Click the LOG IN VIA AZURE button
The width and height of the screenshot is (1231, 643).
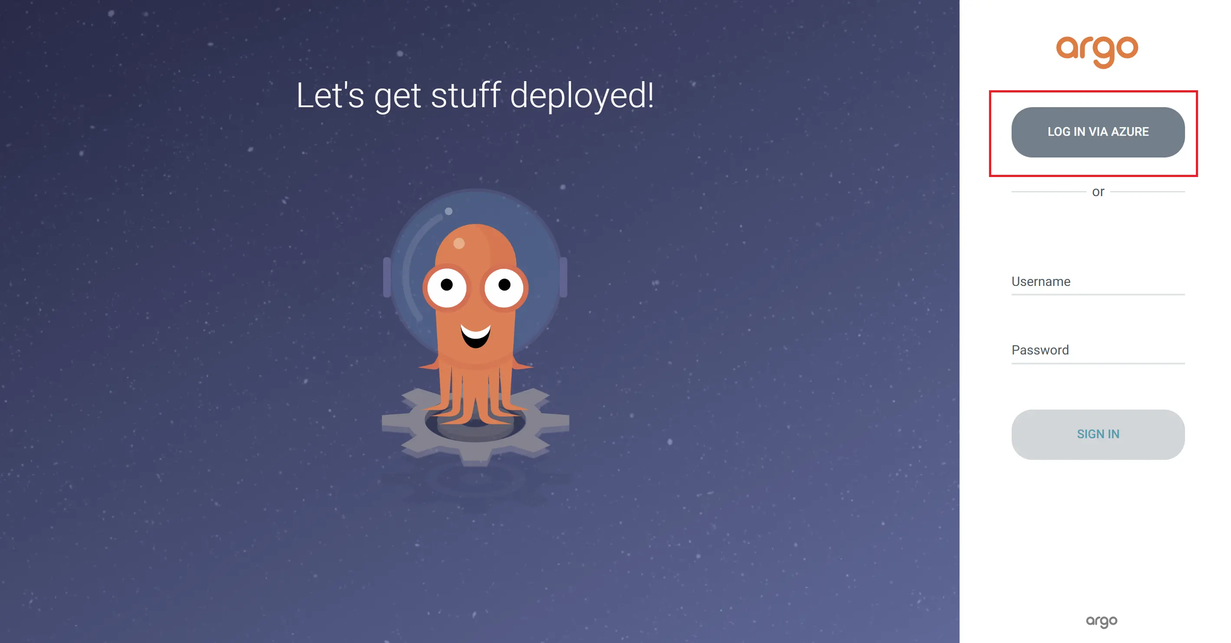point(1098,132)
